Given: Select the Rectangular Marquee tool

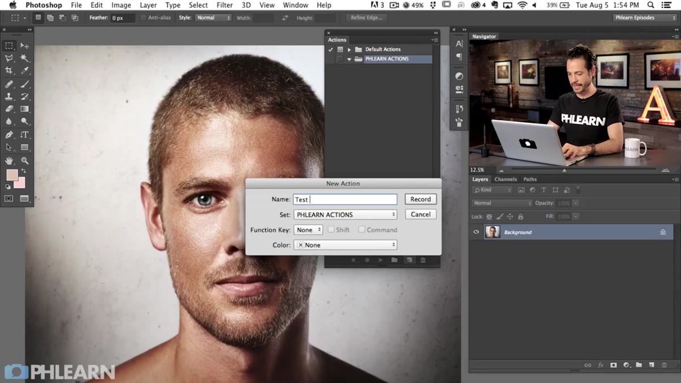Looking at the screenshot, I should 9,45.
